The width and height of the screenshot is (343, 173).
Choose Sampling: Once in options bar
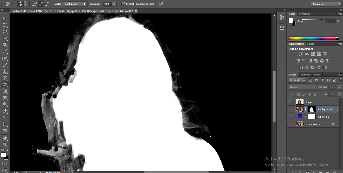pyautogui.click(x=41, y=4)
